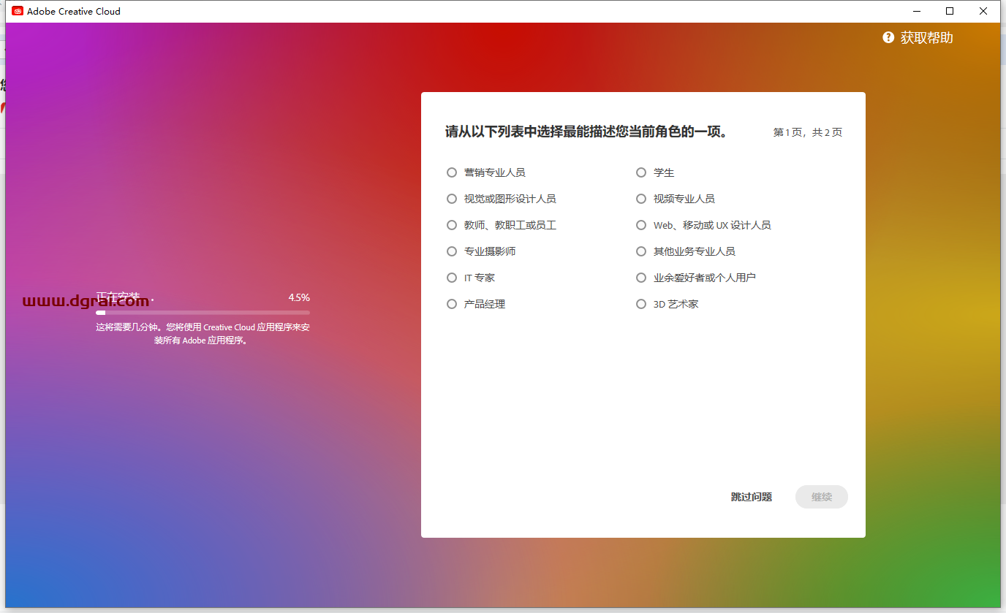Click the 第 1 页，共 2 页 page indicator
The image size is (1006, 613).
[808, 132]
